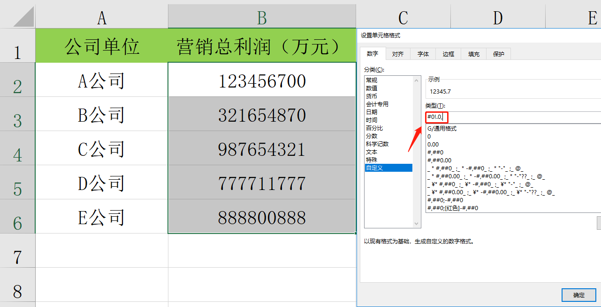Click cell D公司
601x307 pixels.
[102, 182]
